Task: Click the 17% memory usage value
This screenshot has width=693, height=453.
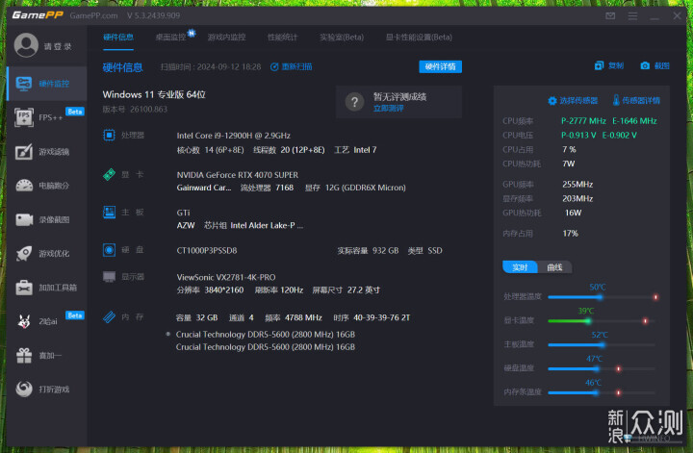Action: click(x=570, y=233)
